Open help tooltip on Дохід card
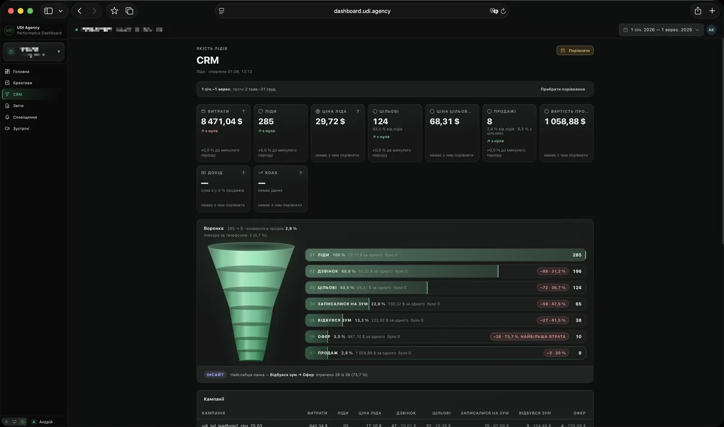Viewport: 724px width, 427px height. 243,173
